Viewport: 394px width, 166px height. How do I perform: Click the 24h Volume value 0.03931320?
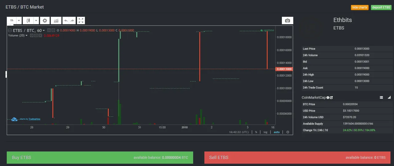pos(362,55)
